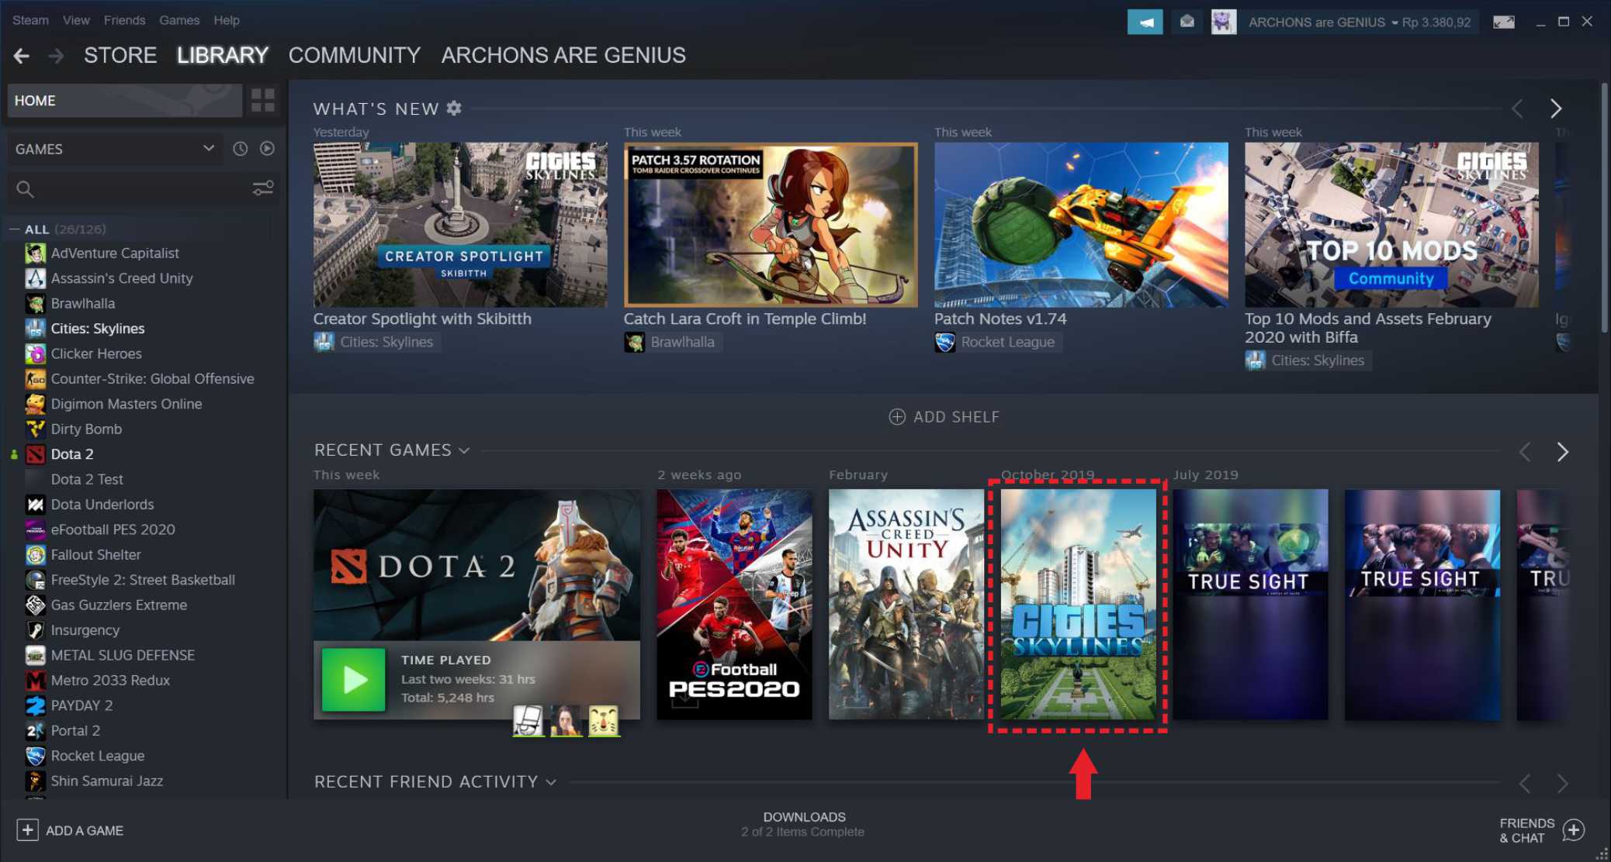Open FRIENDS & CHAT at bottom right
Viewport: 1611px width, 862px height.
click(x=1540, y=829)
